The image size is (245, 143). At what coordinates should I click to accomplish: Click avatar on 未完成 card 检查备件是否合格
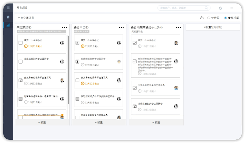(x=62, y=99)
